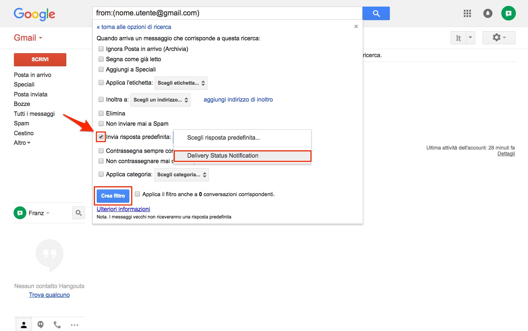Viewport: 528px width, 331px height.
Task: Click the blue search magnifier button
Action: click(376, 13)
